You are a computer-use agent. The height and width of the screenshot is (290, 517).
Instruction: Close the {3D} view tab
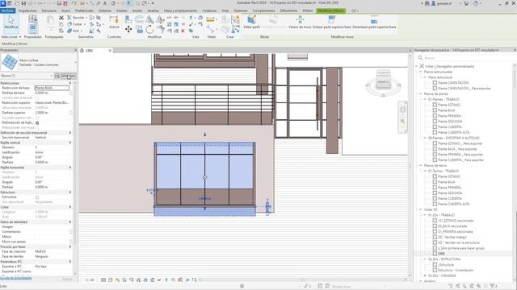(110, 50)
